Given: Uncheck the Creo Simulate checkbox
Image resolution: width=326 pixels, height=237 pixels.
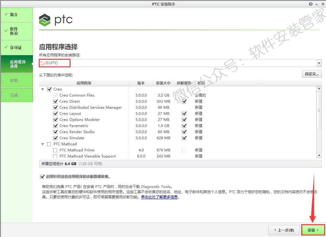Looking at the screenshot, I should [56, 138].
